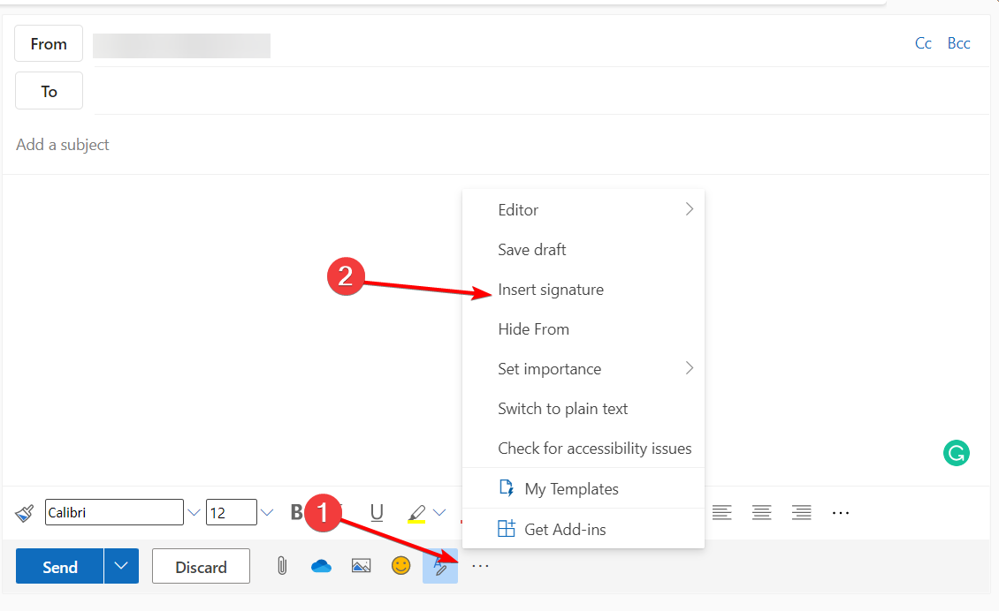Viewport: 999px width, 611px height.
Task: Open the font name dropdown
Action: (x=194, y=512)
